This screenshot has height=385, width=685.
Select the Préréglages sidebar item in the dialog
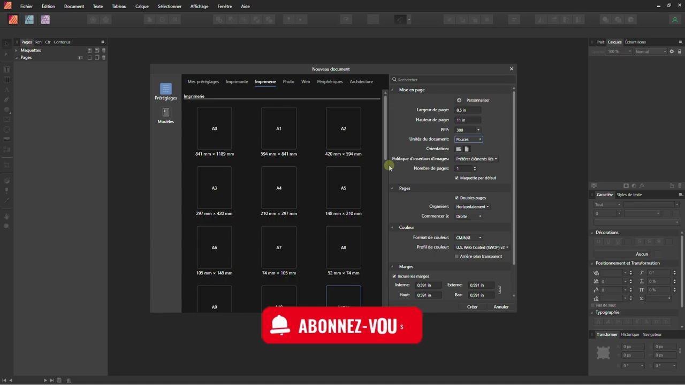166,91
